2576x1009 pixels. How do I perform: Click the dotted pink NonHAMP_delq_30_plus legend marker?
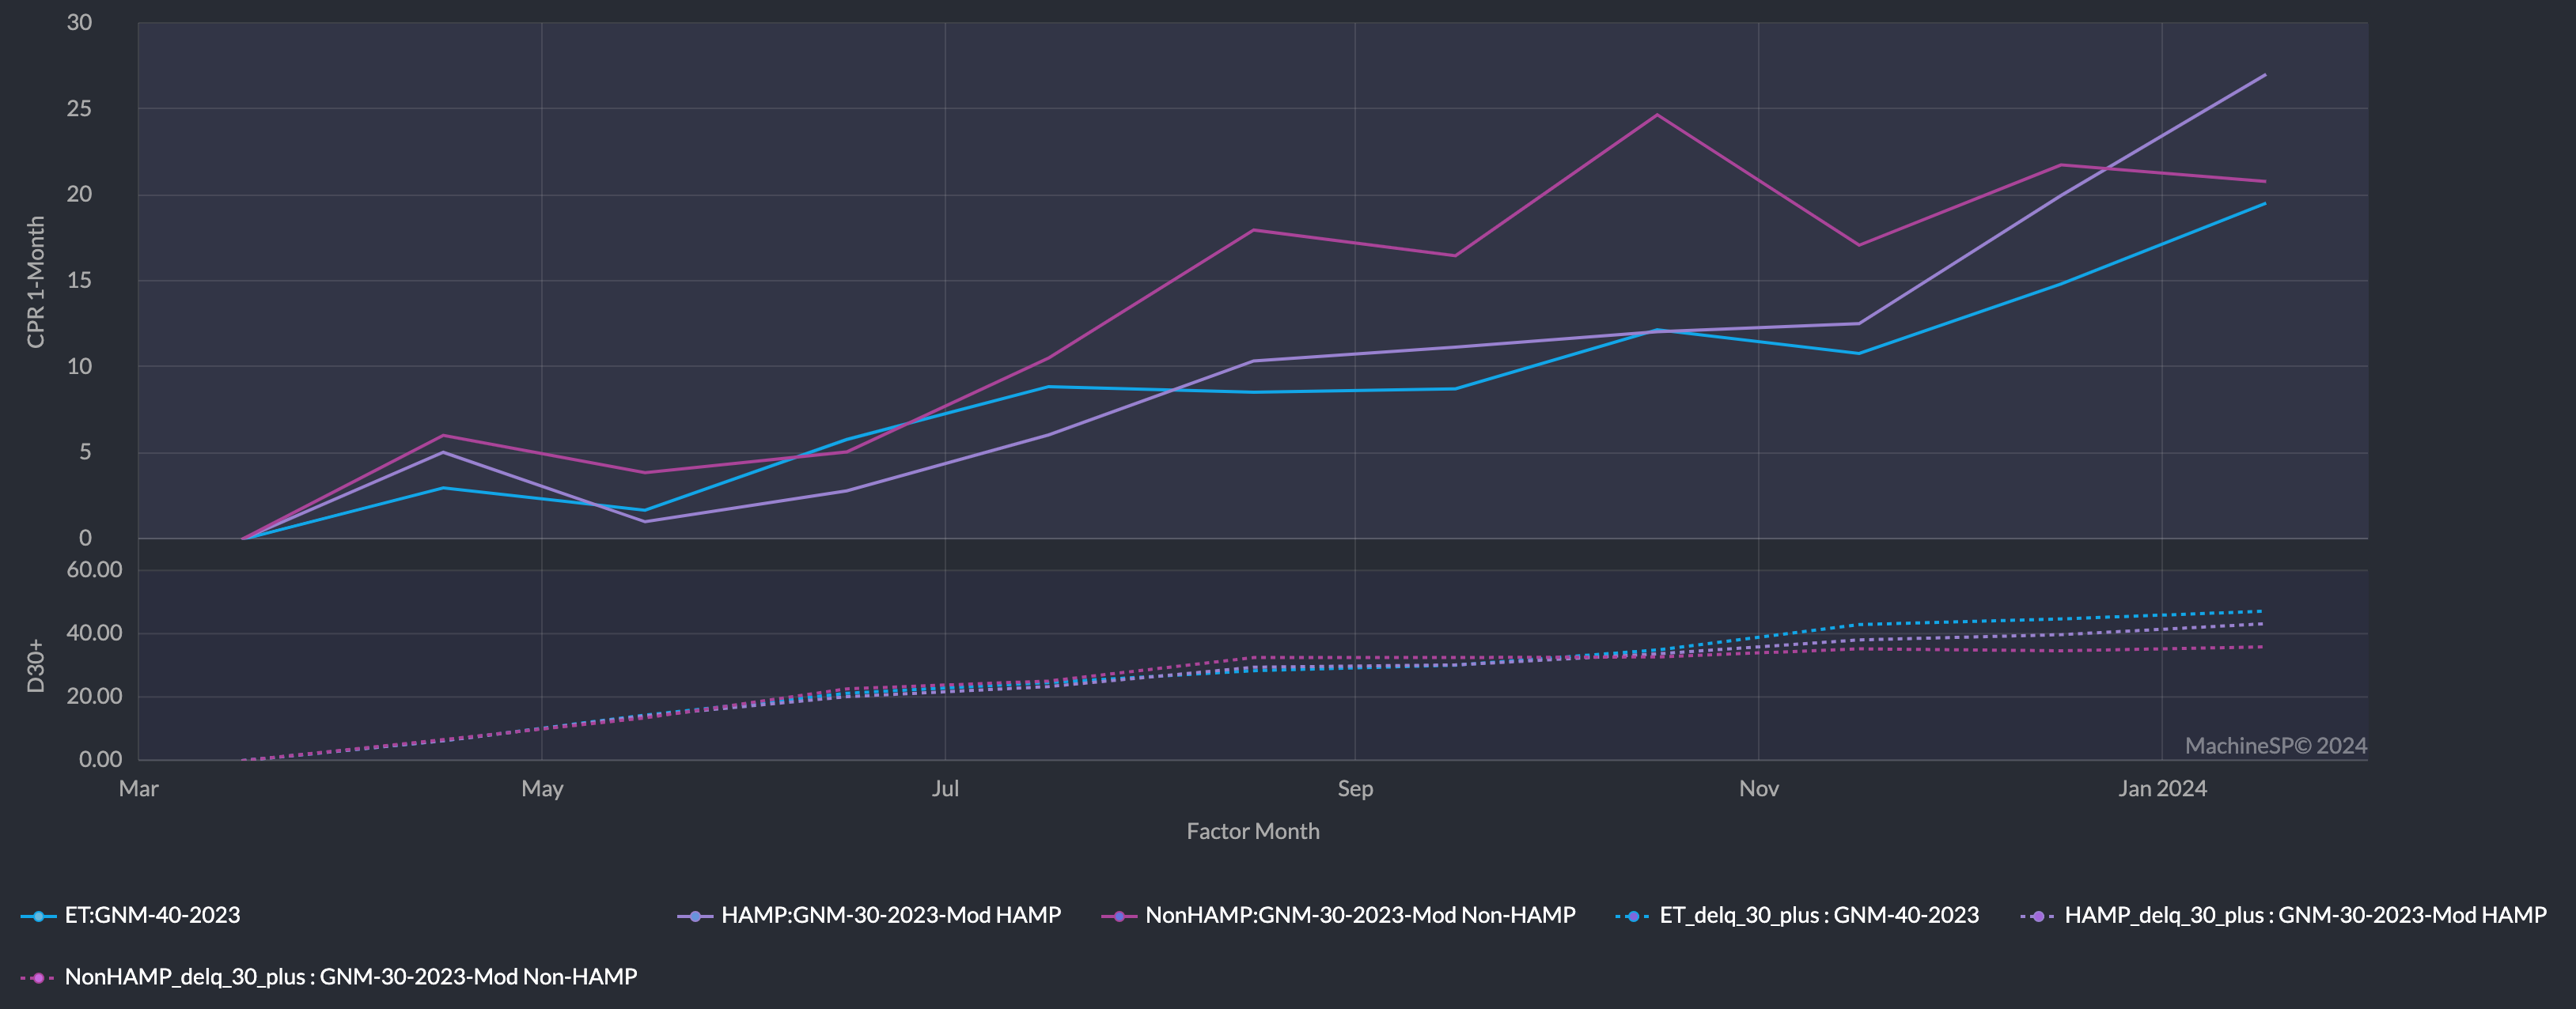[38, 977]
